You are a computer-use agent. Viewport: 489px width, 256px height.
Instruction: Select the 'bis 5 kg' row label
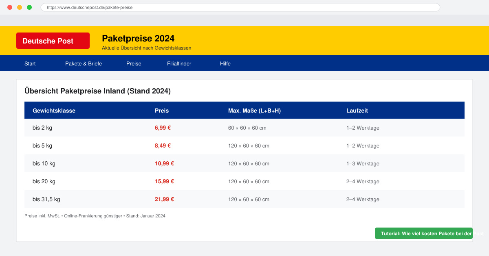coord(42,145)
